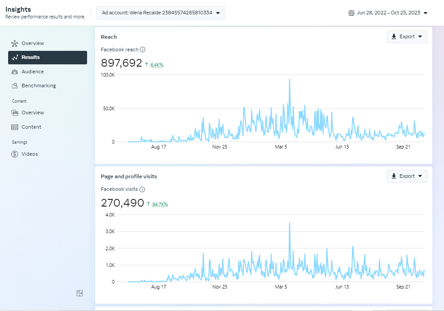Open the calendar date range icon
Viewport: 444px width, 311px height.
coord(351,13)
